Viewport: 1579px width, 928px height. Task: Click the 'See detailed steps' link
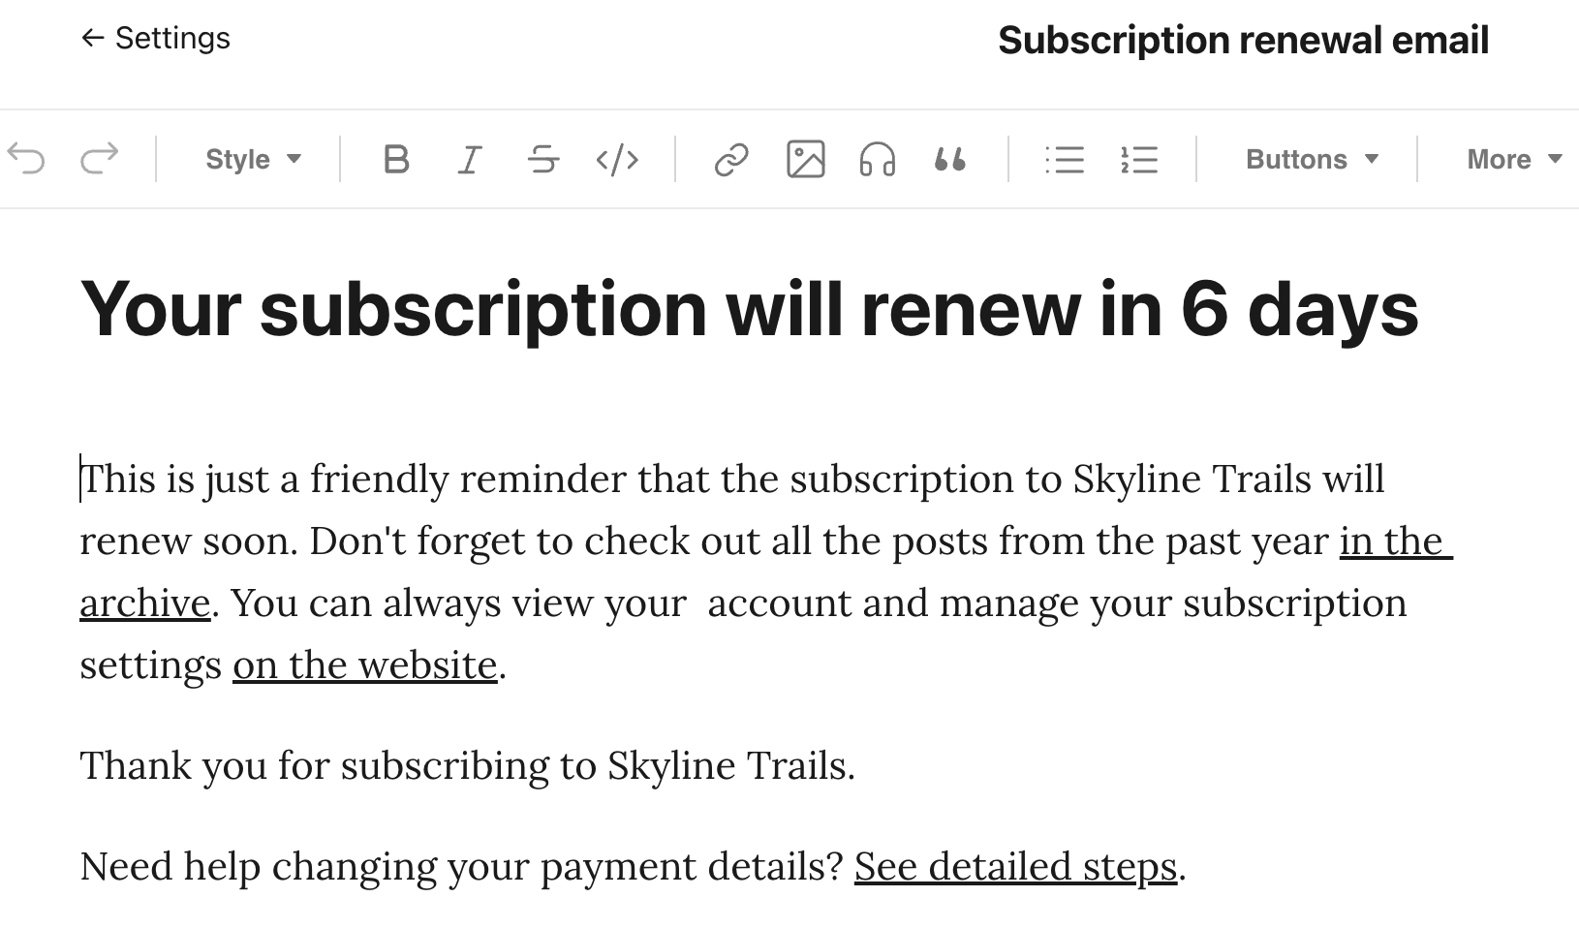[1015, 866]
